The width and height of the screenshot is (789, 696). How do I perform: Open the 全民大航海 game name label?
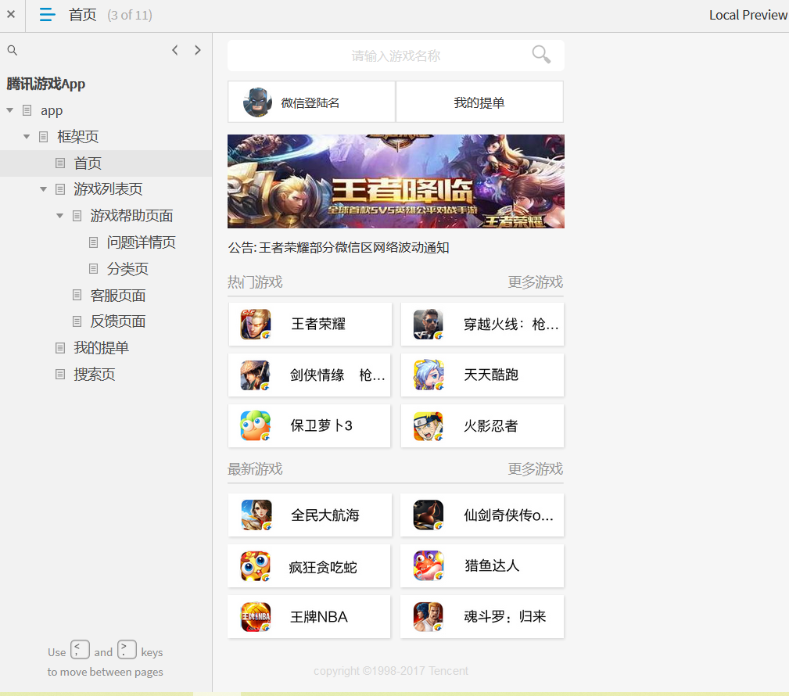click(325, 515)
